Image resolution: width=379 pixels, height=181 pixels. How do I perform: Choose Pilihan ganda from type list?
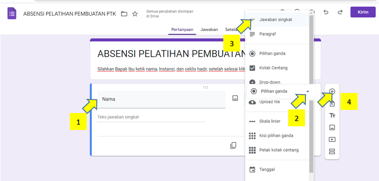[277, 54]
